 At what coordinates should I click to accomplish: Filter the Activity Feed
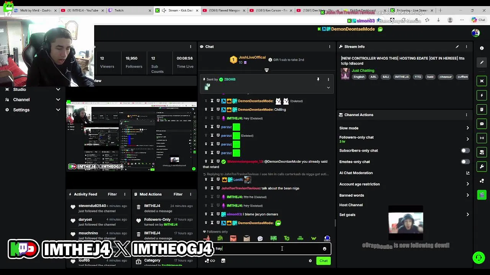[x=112, y=194]
